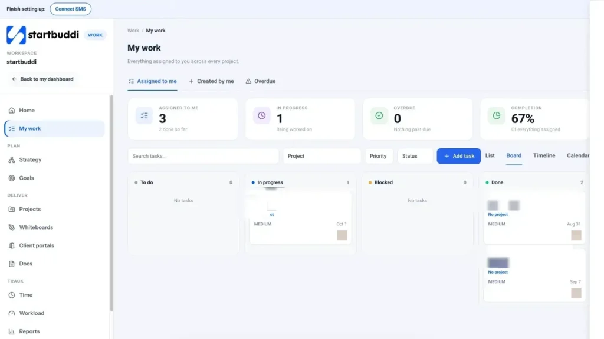
Task: Click the Reports bar chart icon
Action: coord(12,331)
